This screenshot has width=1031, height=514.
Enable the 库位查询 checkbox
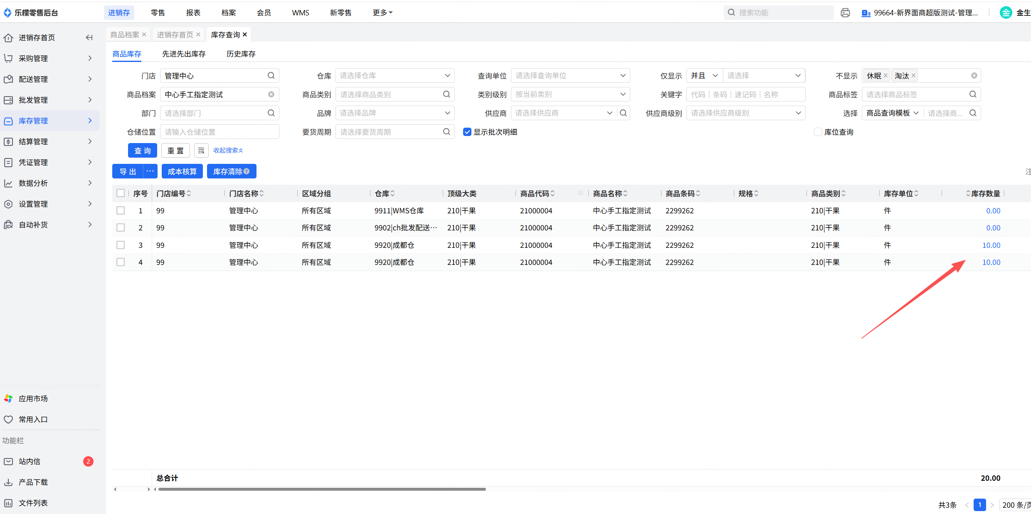point(818,132)
